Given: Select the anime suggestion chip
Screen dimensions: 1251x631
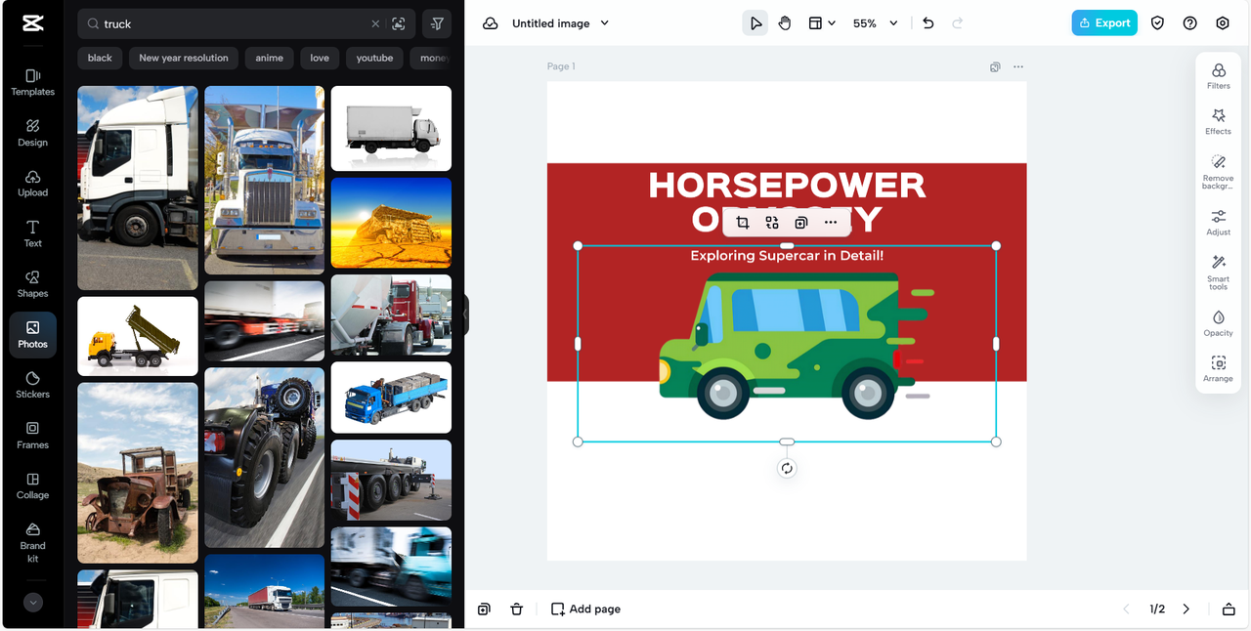Looking at the screenshot, I should [270, 58].
